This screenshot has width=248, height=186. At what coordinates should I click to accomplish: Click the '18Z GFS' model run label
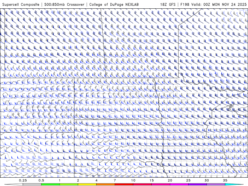pyautogui.click(x=168, y=4)
